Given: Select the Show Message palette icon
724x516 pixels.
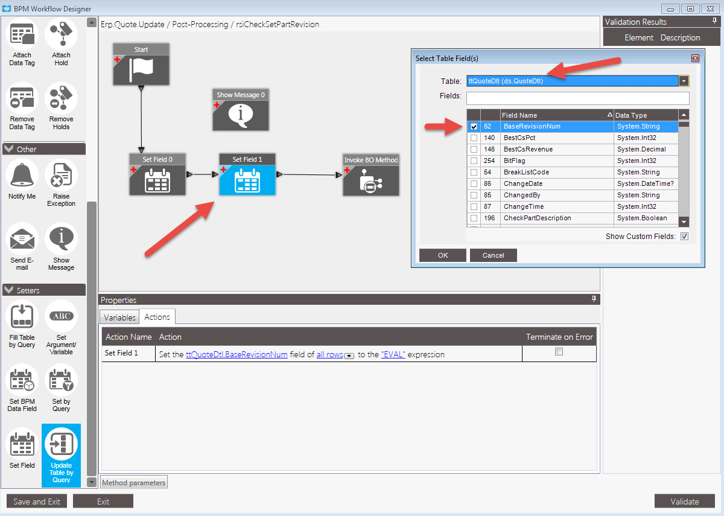Looking at the screenshot, I should click(61, 240).
